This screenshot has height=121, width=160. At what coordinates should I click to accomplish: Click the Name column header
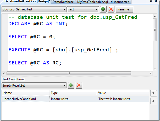pyautogui.click(x=26, y=93)
